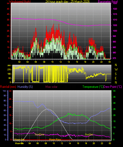Screen dimensions: 123x147
Task: Click the "80" humidity axis value
Action: tap(5, 101)
